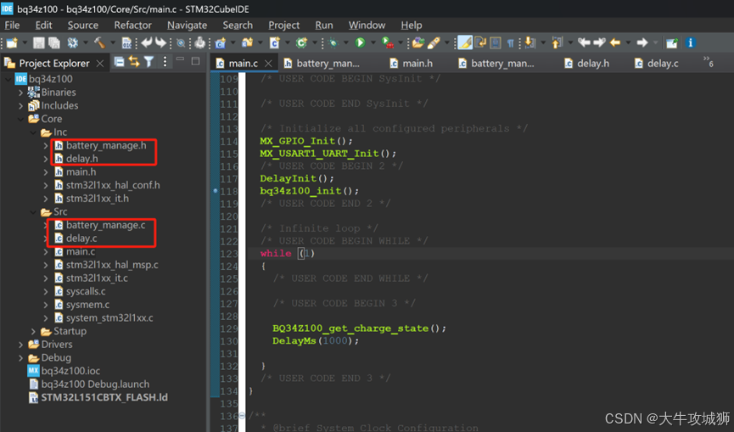Click the 'DelayMs(1000);' code line
The height and width of the screenshot is (432, 734).
(316, 340)
